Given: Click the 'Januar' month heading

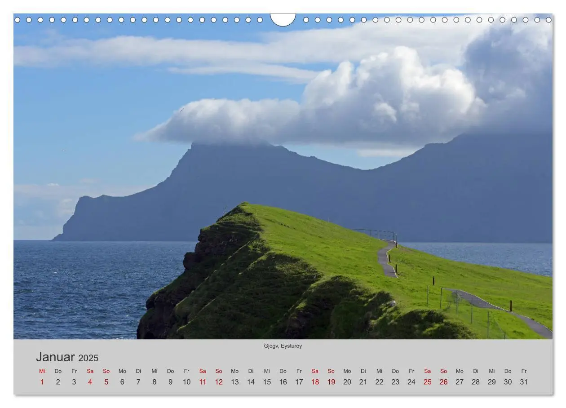Looking at the screenshot, I should [55, 357].
